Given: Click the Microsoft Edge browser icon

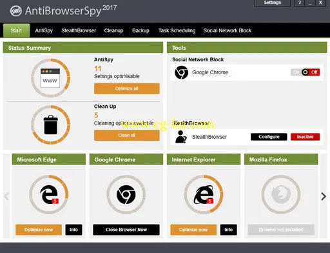Looking at the screenshot, I should [49, 194].
